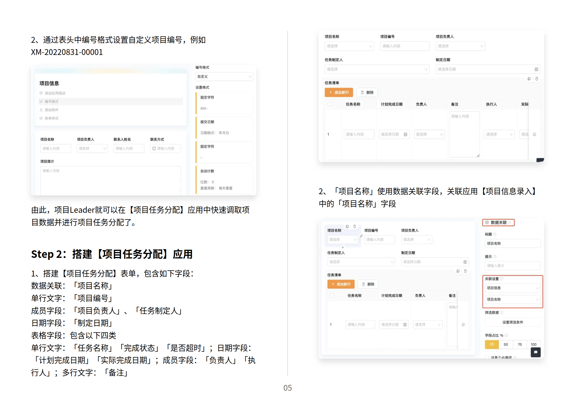Open 项目名称 dropdown in form with 执行人 column
The image size is (575, 407).
[x=349, y=46]
